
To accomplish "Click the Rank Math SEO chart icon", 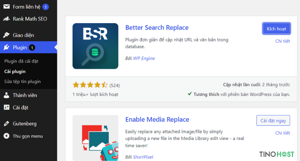I will pos(6,19).
